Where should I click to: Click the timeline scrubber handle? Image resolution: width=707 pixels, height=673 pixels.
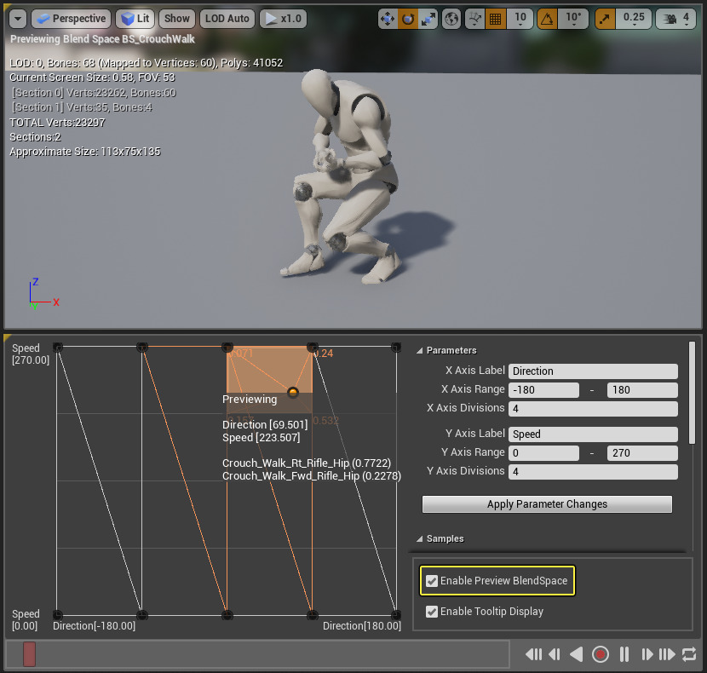29,654
